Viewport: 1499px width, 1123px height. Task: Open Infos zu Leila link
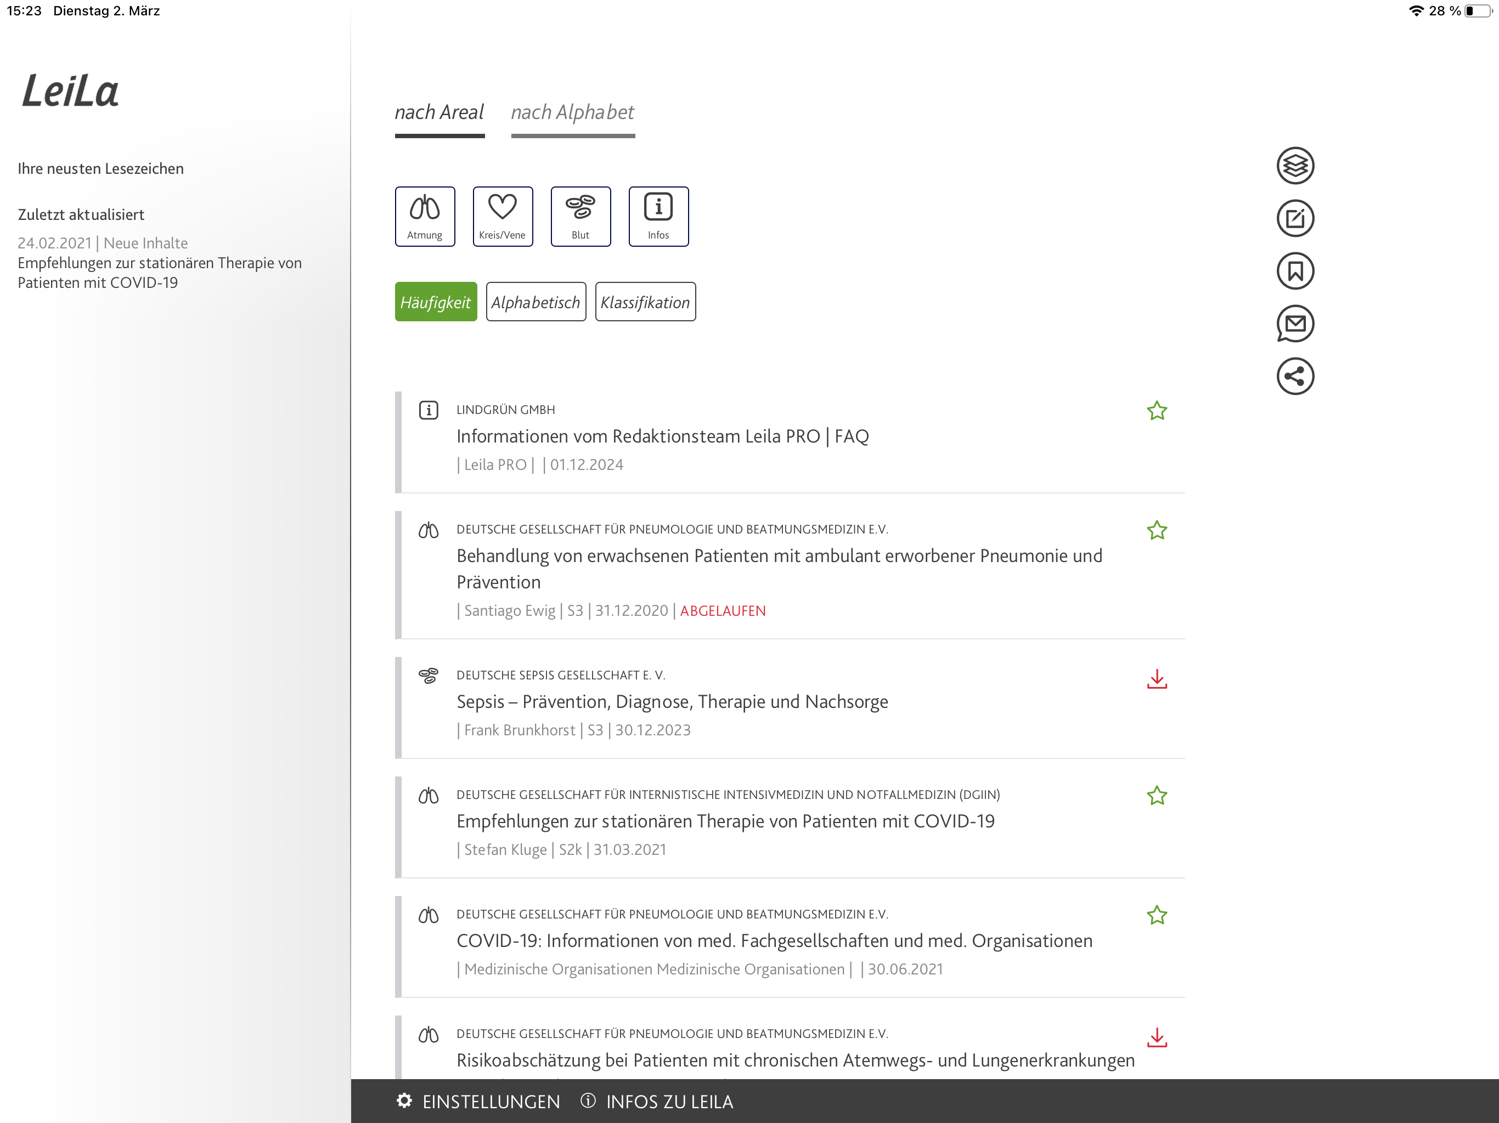657,1101
